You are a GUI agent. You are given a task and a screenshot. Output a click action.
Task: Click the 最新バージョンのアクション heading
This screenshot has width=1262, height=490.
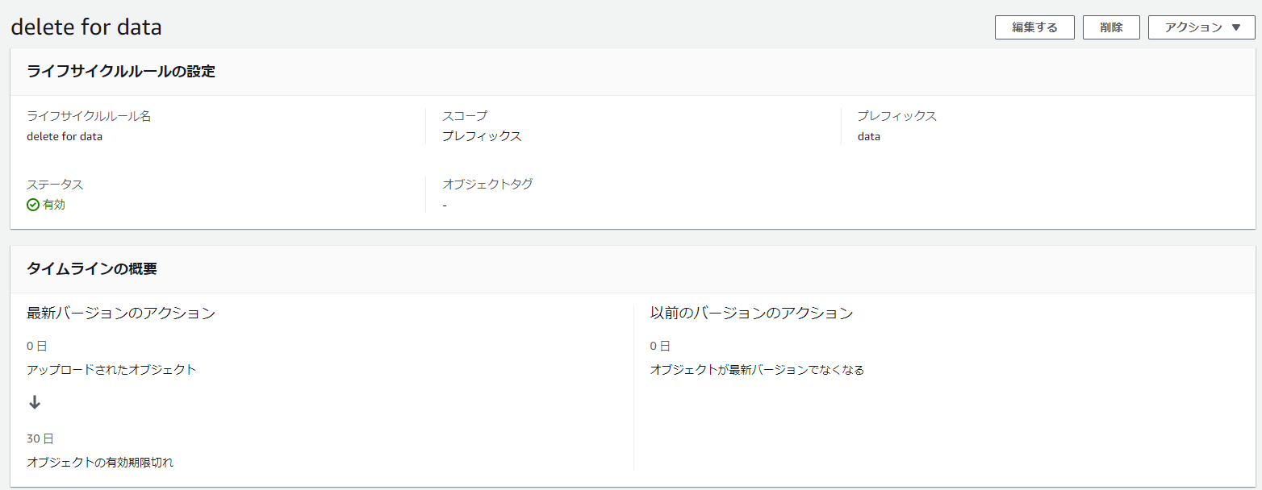coord(121,314)
